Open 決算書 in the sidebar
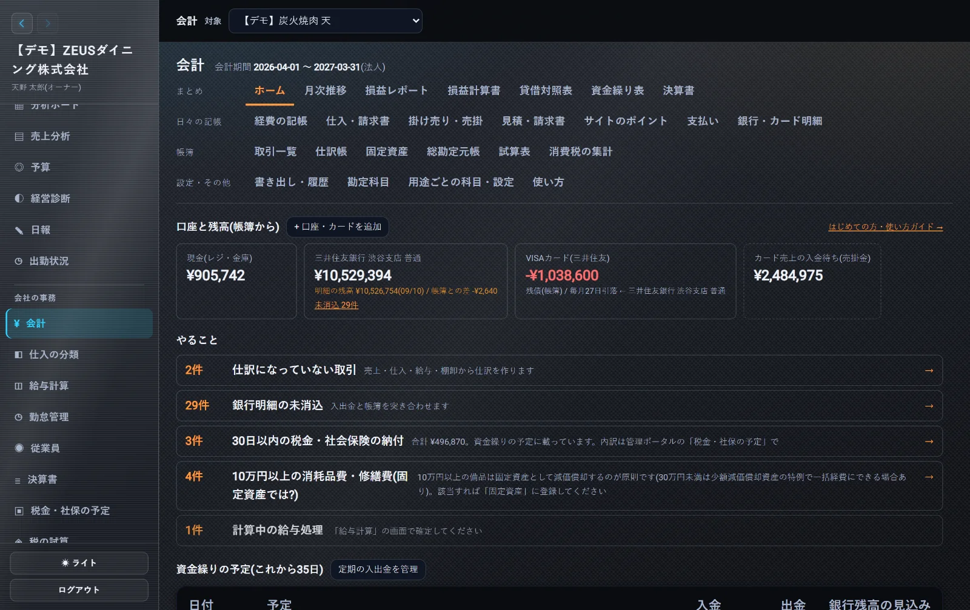The image size is (970, 610). (79, 479)
